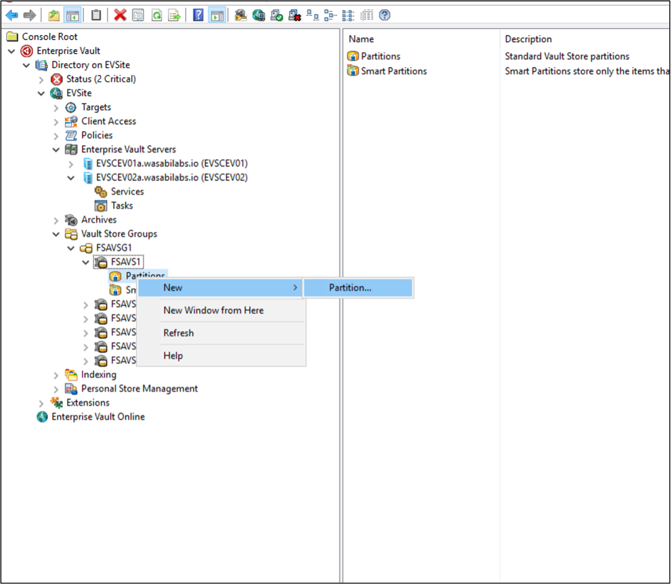This screenshot has height=586, width=672.
Task: Open Partitions in the right pane list
Action: tap(380, 56)
